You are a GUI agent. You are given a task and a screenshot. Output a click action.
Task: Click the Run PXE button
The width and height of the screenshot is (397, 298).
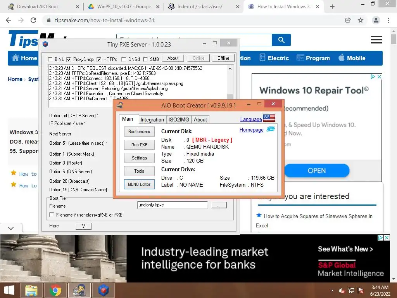[139, 145]
